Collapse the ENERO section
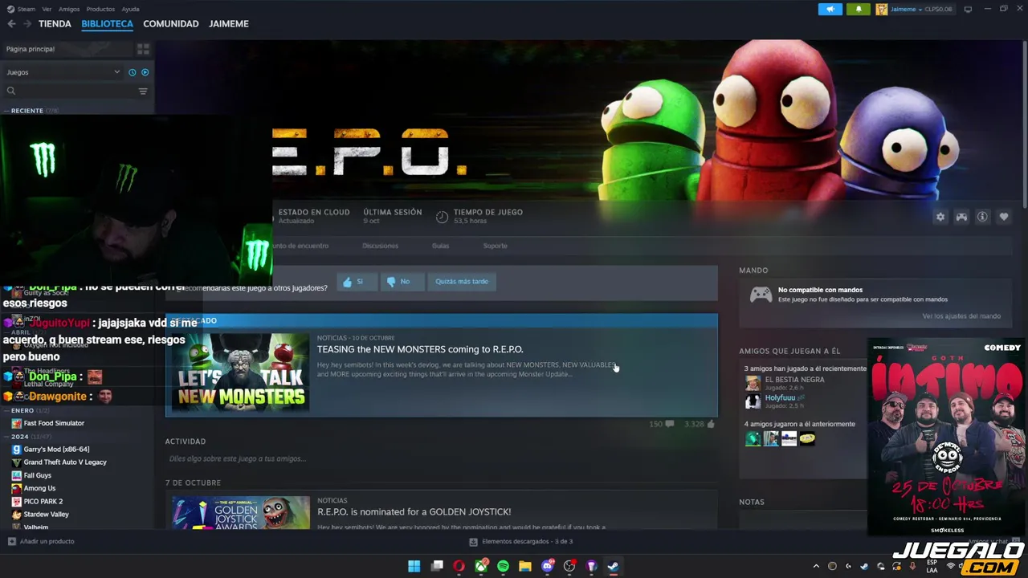 coord(29,410)
